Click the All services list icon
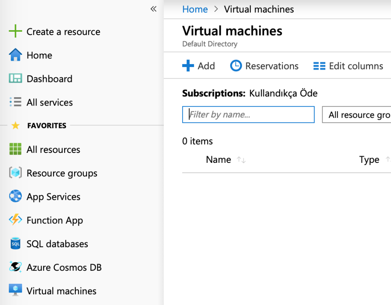The width and height of the screenshot is (391, 305). [x=15, y=102]
